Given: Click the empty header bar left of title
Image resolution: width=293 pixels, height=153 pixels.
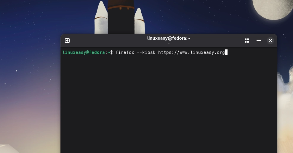Looking at the screenshot, I should (107, 41).
